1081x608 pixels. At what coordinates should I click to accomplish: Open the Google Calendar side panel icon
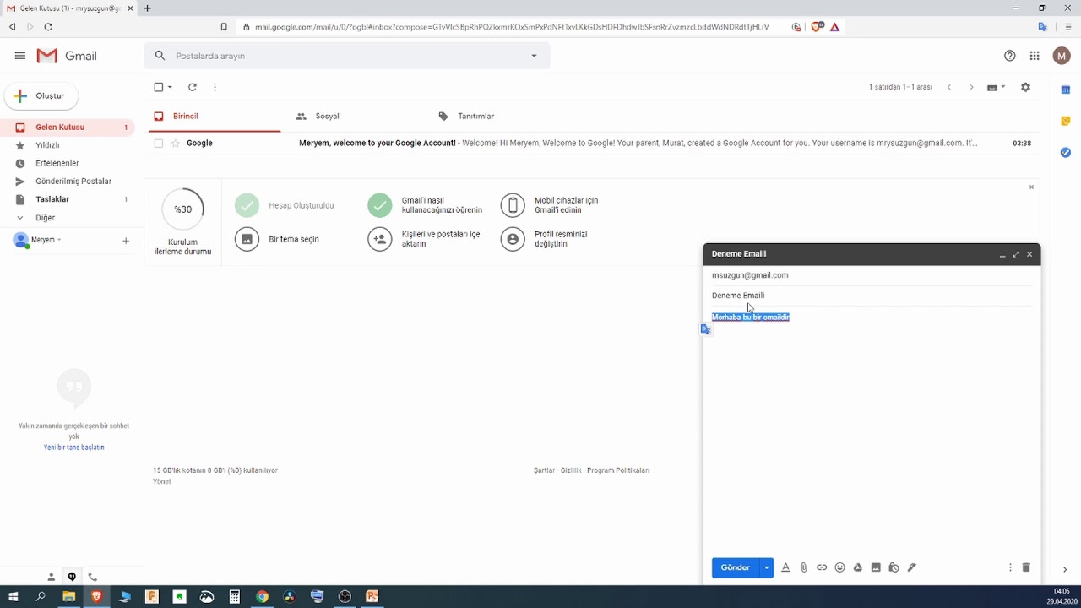tap(1065, 90)
